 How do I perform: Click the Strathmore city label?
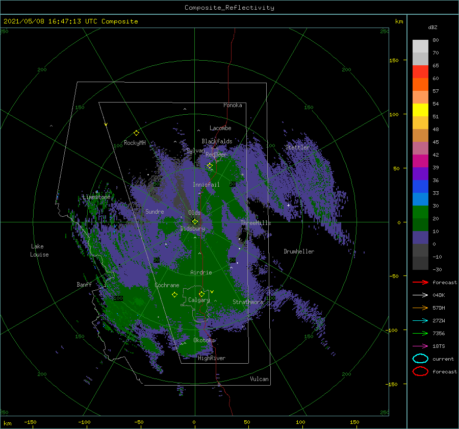click(248, 301)
